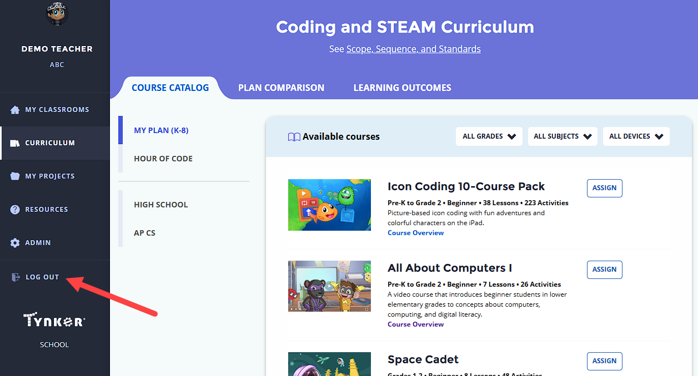The image size is (698, 376).
Task: Open My Classrooms from the sidebar
Action: click(55, 110)
